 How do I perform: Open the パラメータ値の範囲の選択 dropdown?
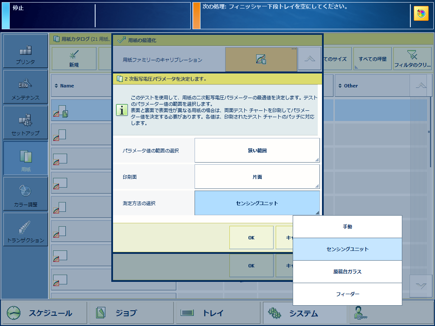(x=257, y=150)
